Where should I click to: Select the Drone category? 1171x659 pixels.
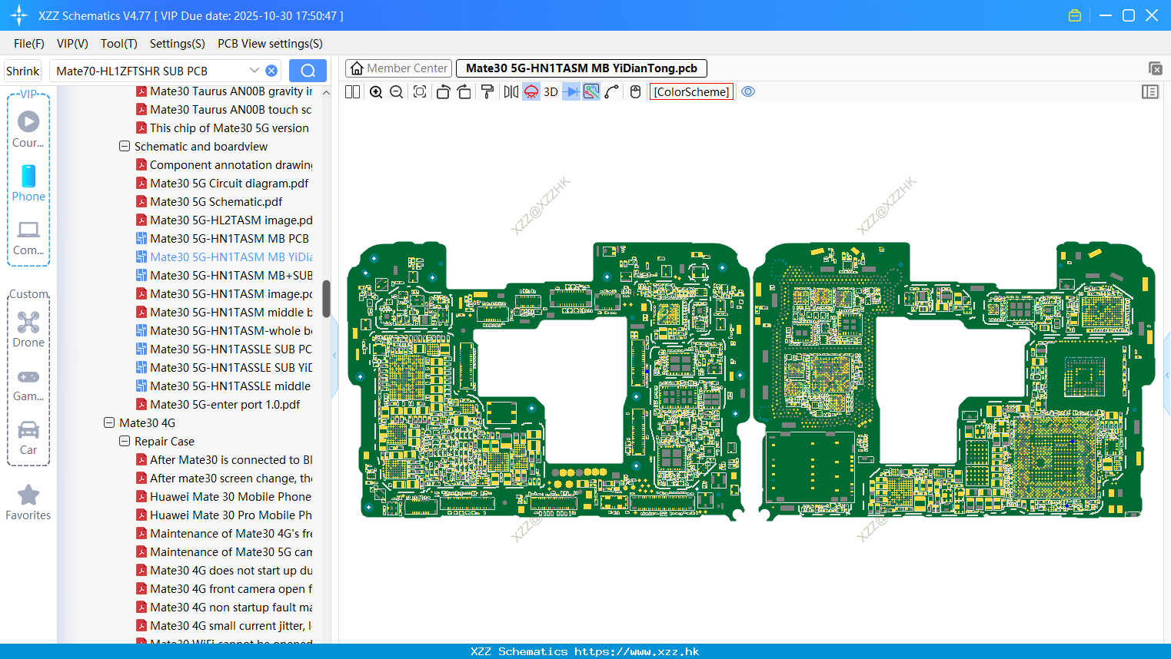click(x=28, y=329)
